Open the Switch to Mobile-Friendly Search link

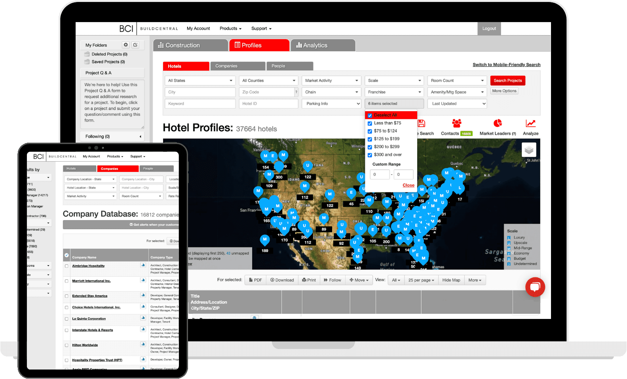[506, 65]
